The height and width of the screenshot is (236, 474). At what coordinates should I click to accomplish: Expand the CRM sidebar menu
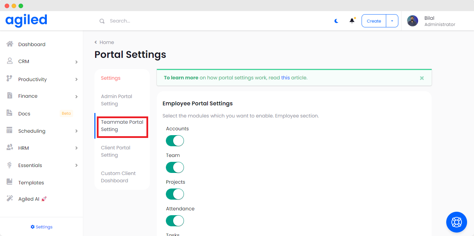[x=76, y=62]
